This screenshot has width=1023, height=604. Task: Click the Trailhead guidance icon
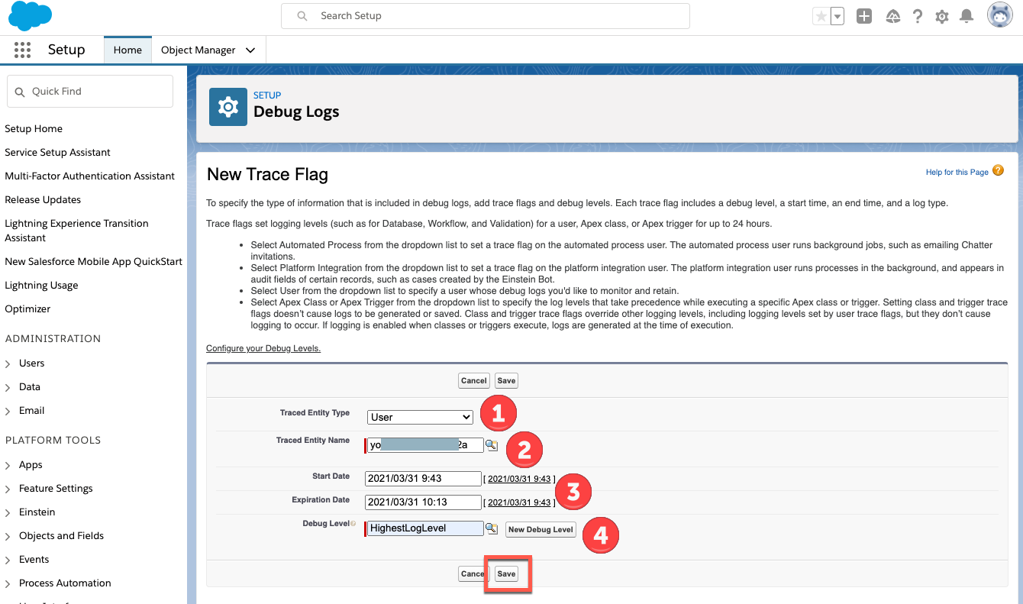892,16
